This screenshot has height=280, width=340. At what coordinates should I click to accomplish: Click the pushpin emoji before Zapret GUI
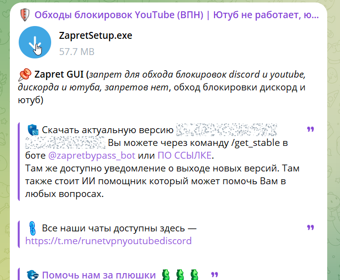coord(25,75)
